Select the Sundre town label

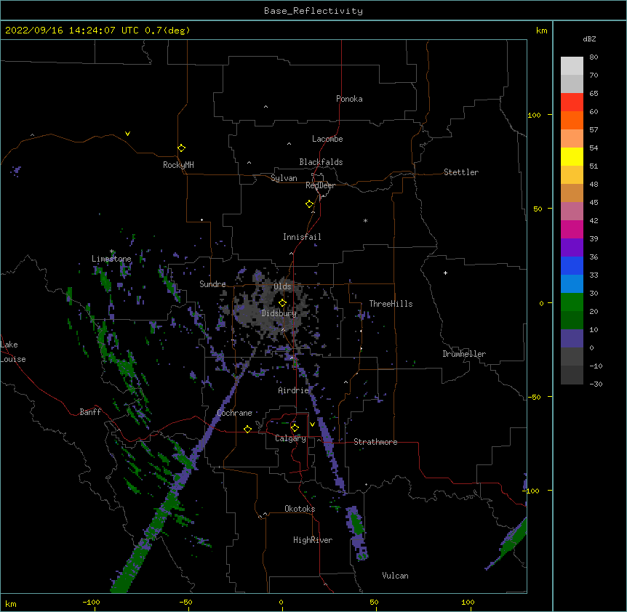tap(212, 284)
